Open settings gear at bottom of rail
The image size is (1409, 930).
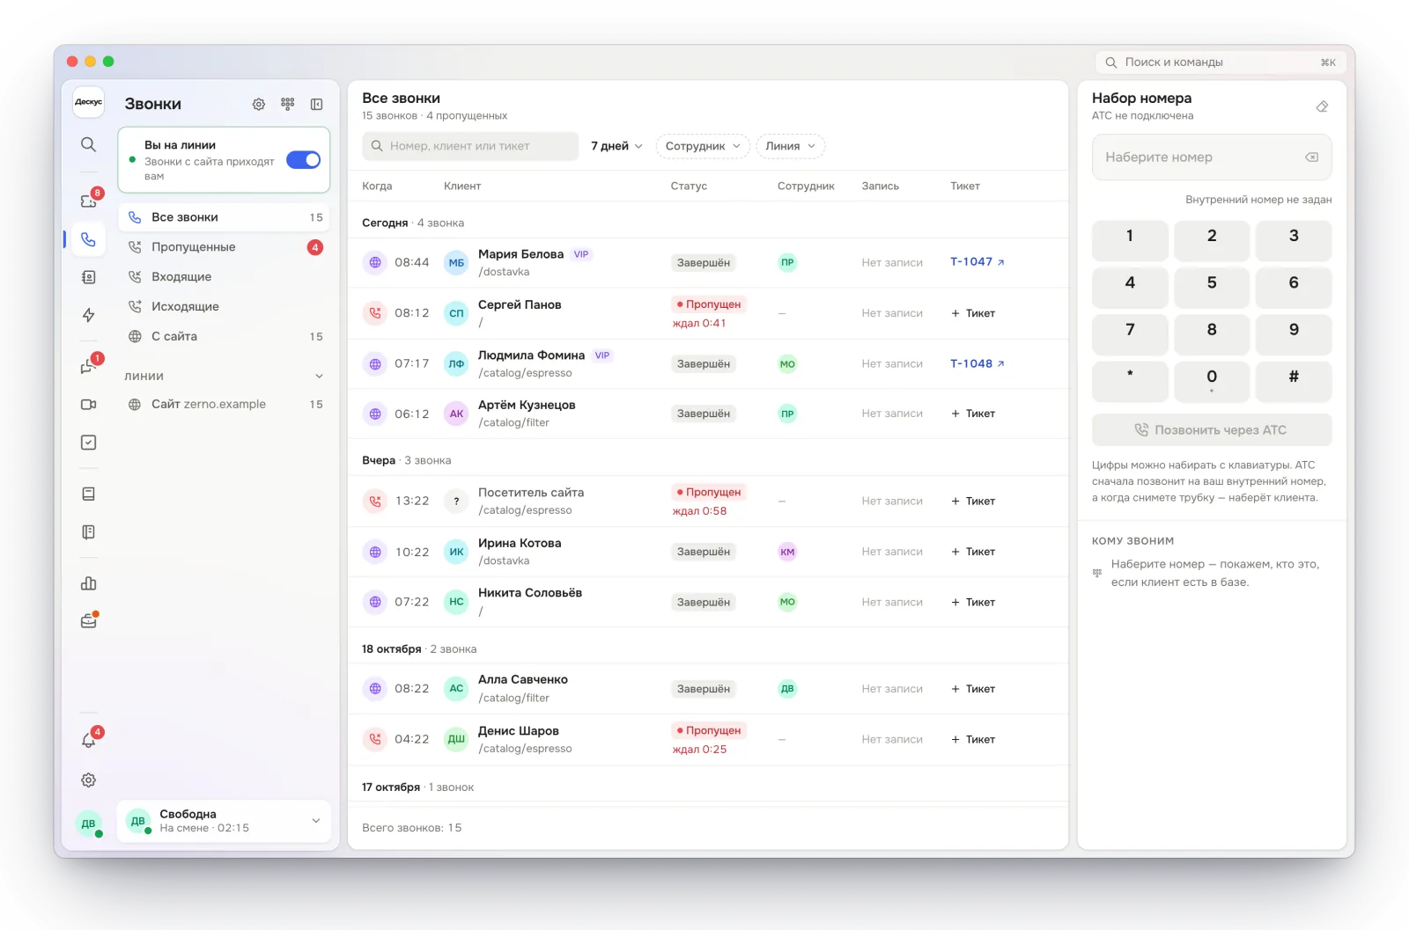(88, 780)
